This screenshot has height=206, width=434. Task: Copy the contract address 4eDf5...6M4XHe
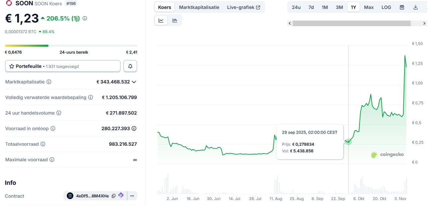(114, 196)
